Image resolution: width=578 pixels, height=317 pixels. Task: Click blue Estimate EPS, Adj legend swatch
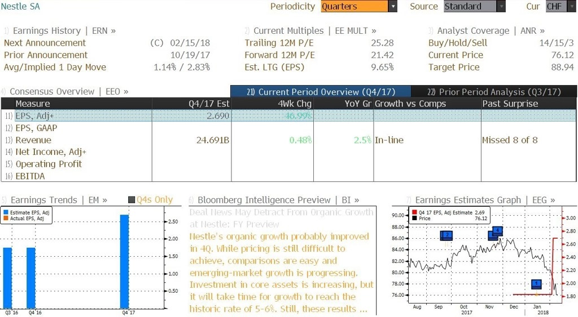6,213
